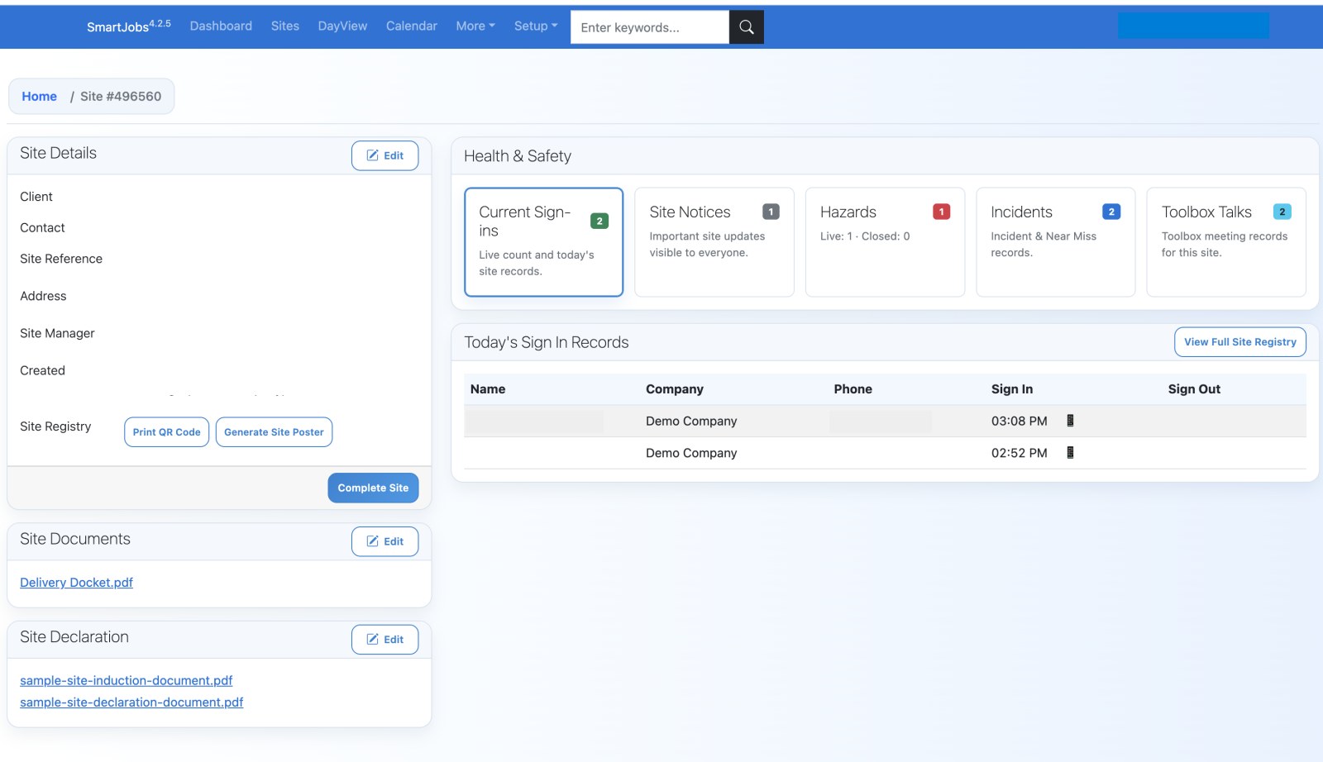Click the phone icon beside 03:08 PM
Image resolution: width=1323 pixels, height=762 pixels.
pos(1070,421)
